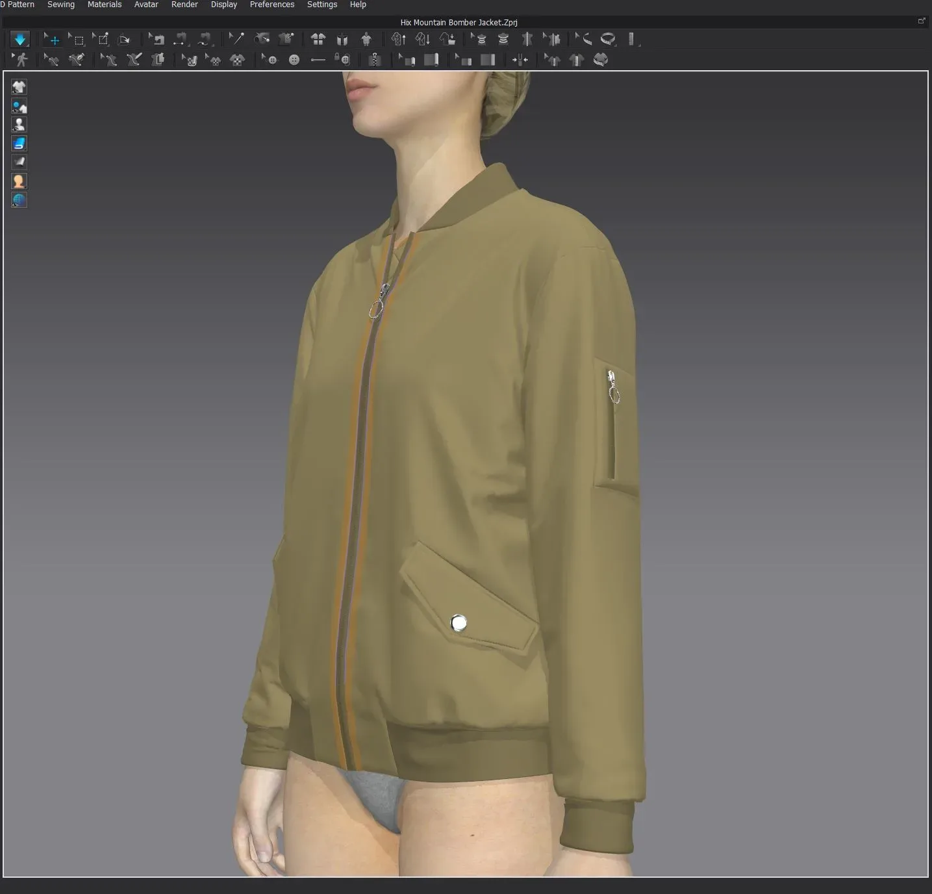
Task: Click the blue Simulate arrow button
Action: point(20,40)
